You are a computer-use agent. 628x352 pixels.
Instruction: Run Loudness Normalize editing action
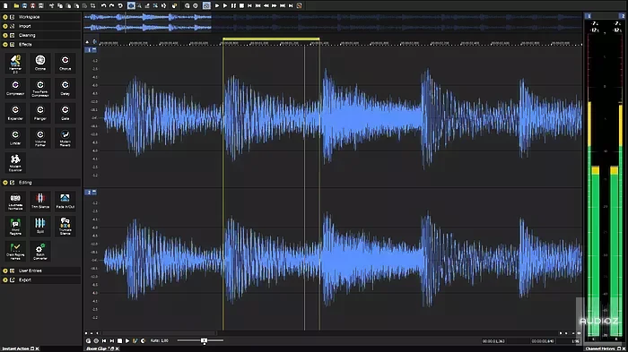coord(15,202)
